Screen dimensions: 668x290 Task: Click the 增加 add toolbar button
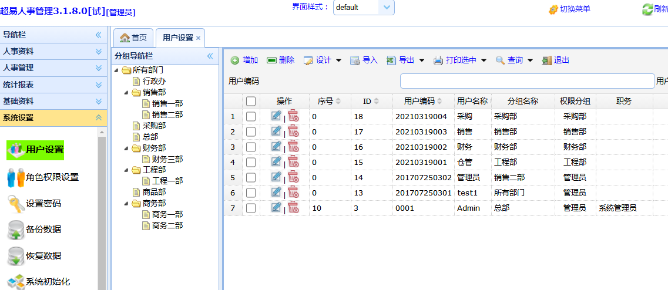(x=244, y=60)
